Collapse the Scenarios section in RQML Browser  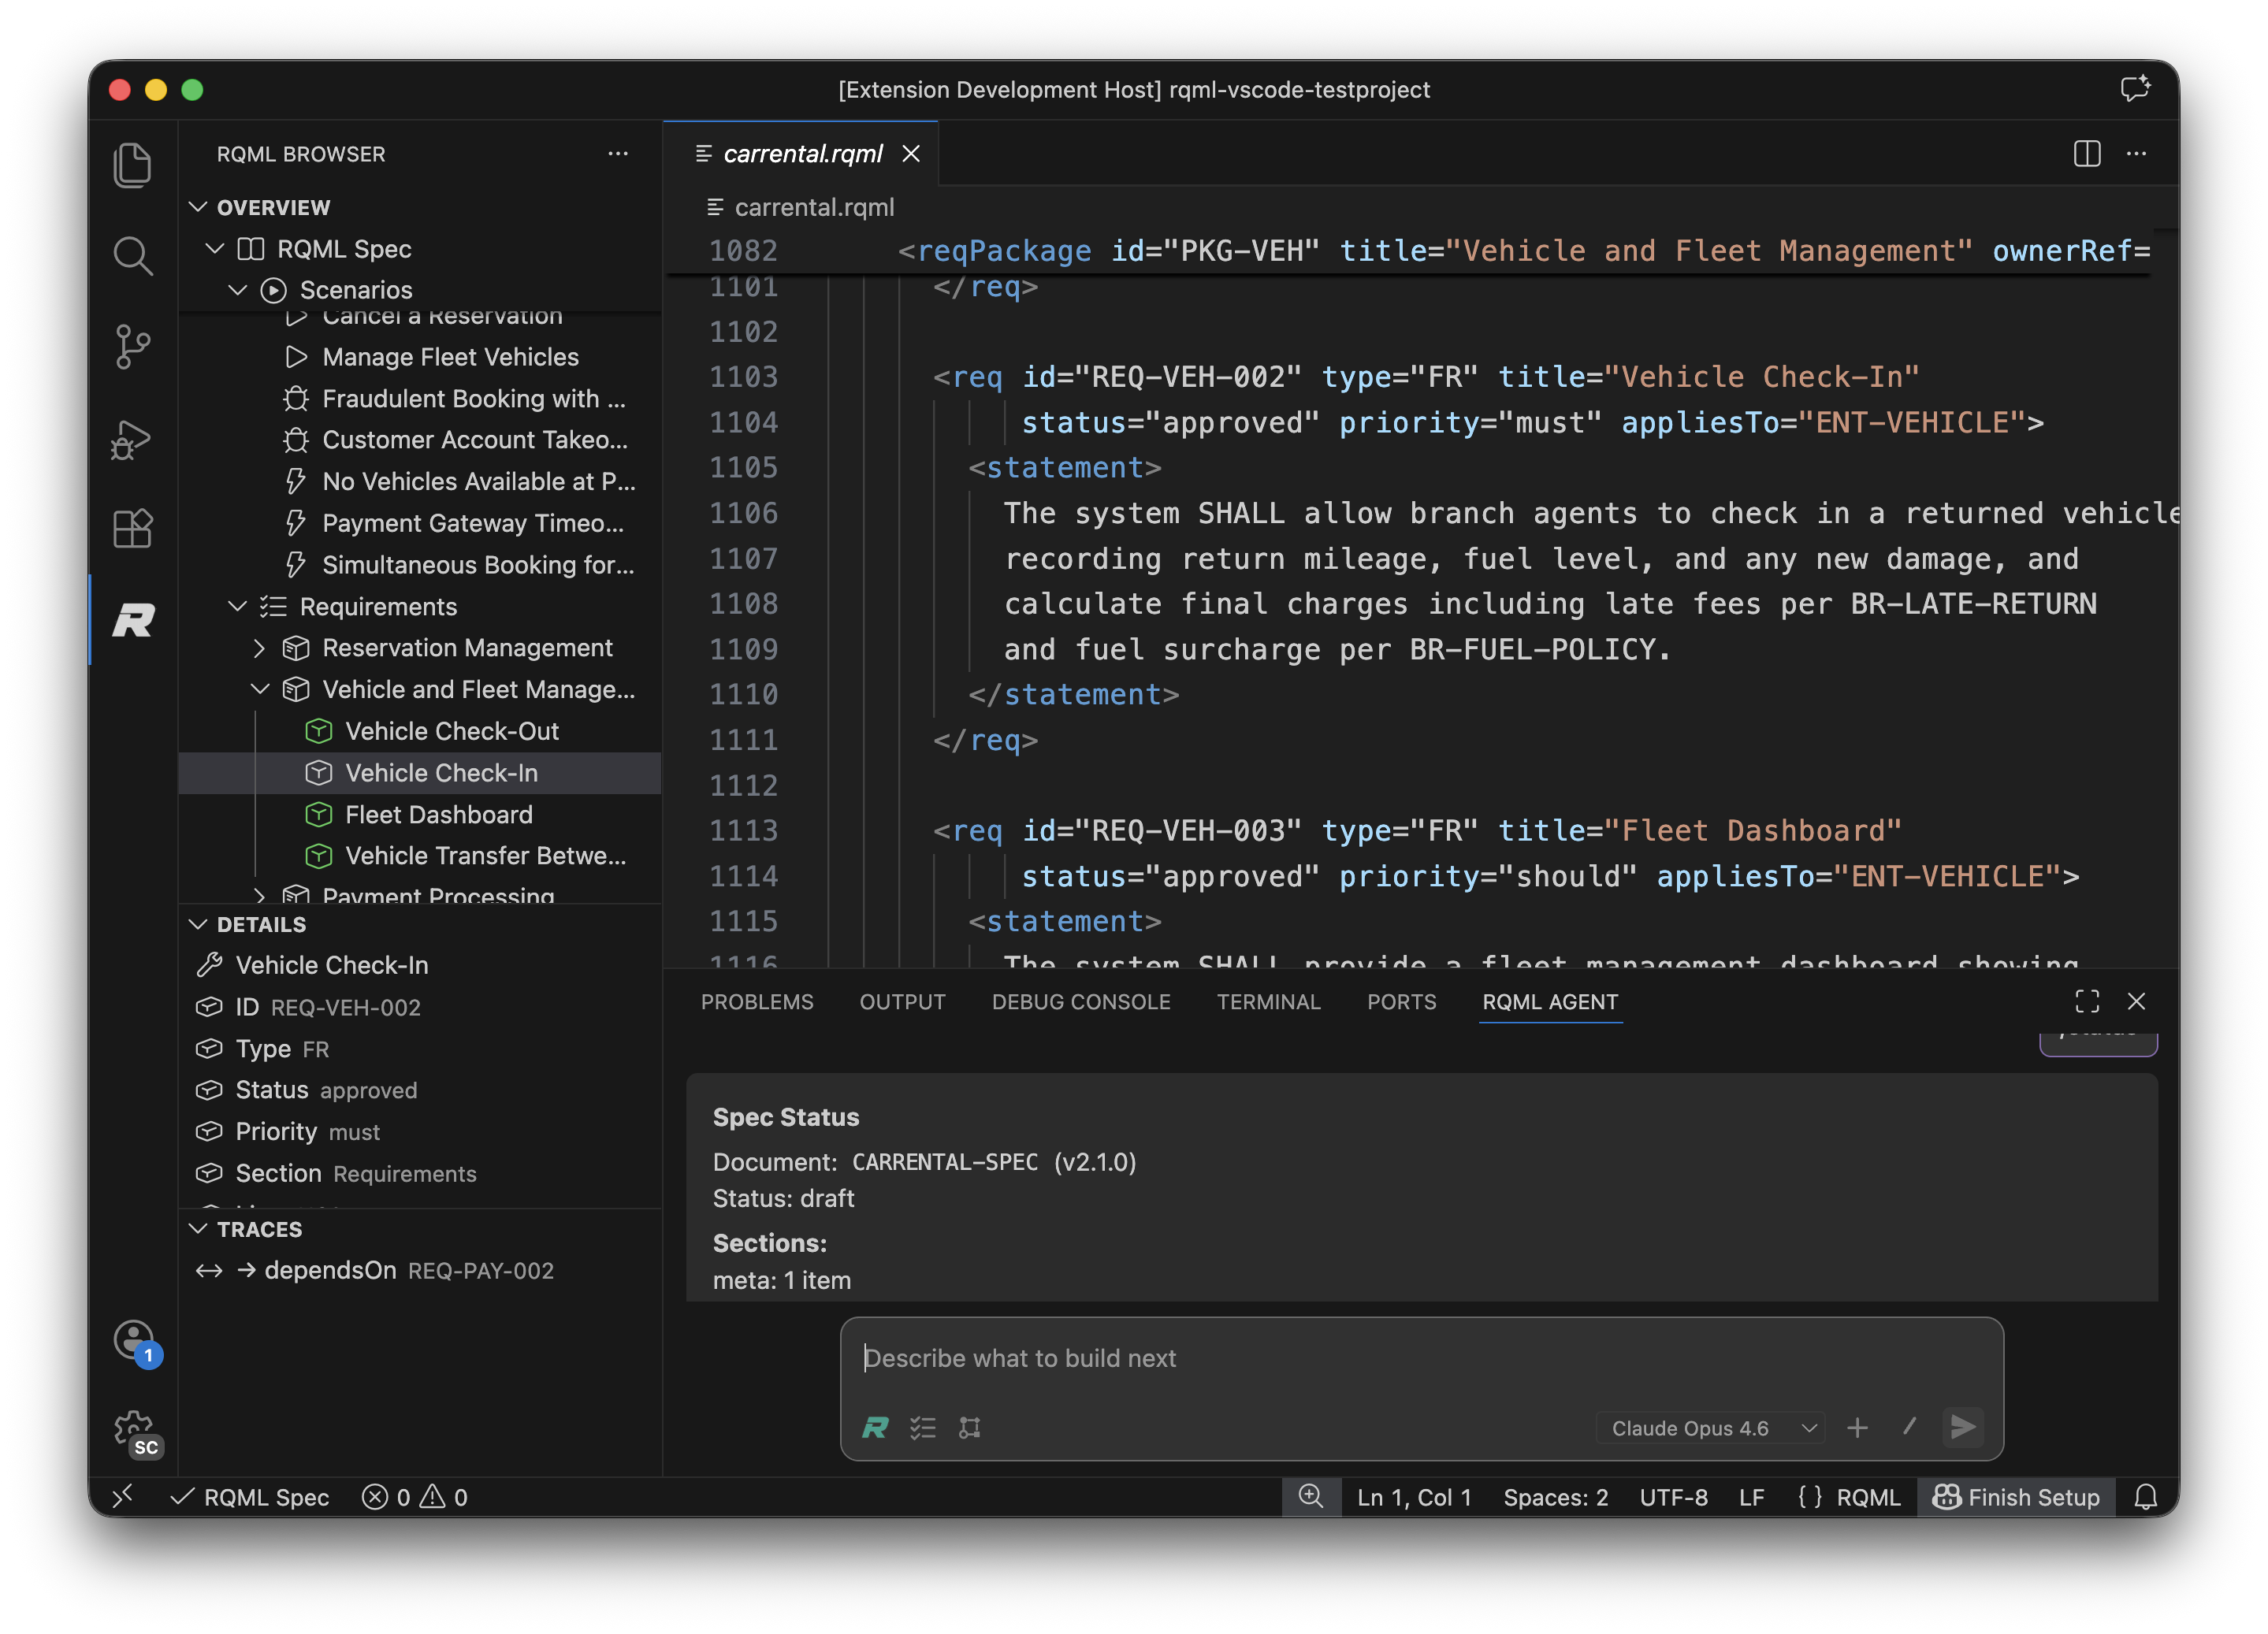[x=238, y=289]
